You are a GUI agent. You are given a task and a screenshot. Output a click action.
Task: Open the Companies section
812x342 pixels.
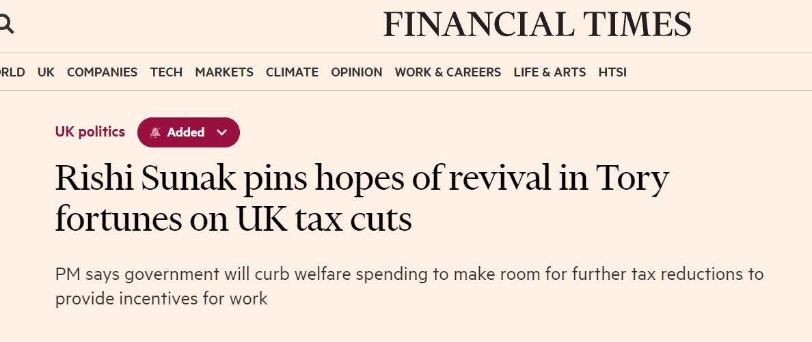[x=102, y=72]
